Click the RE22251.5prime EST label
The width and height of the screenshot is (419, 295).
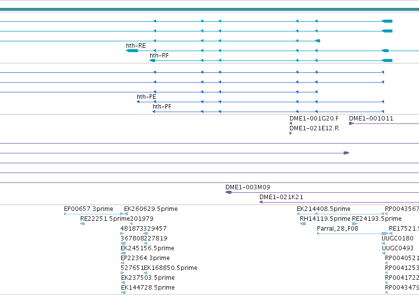point(105,219)
